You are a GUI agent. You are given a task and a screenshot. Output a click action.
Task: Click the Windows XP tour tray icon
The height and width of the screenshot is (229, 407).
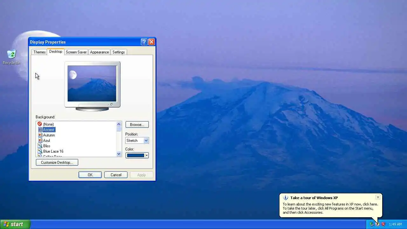377,224
